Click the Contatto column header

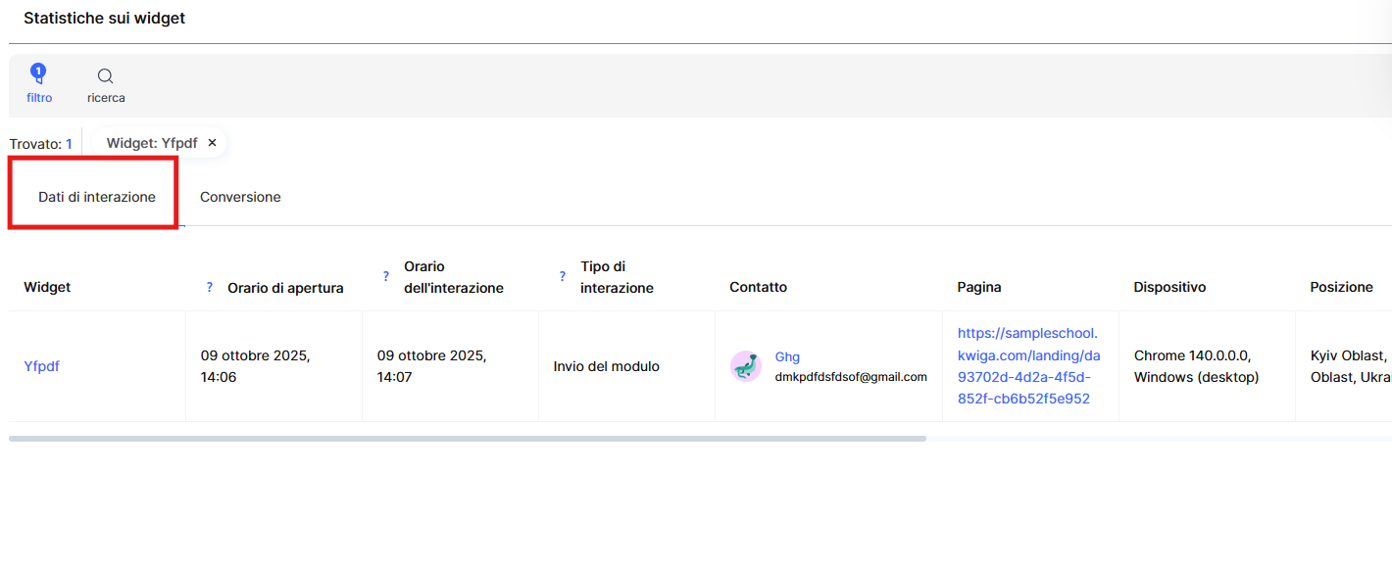pos(758,287)
